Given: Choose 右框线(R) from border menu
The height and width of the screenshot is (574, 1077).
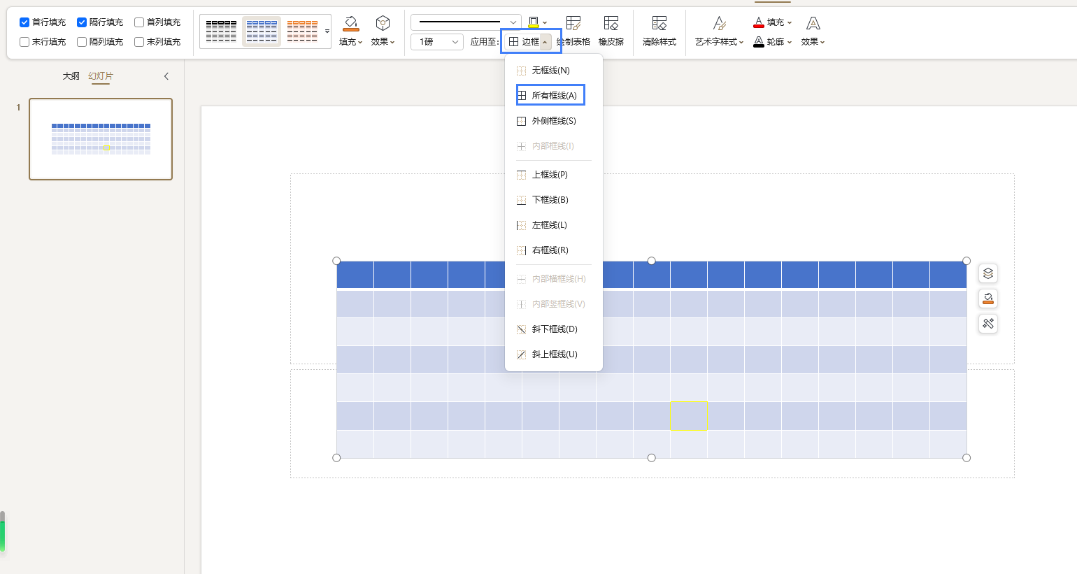Looking at the screenshot, I should 554,250.
